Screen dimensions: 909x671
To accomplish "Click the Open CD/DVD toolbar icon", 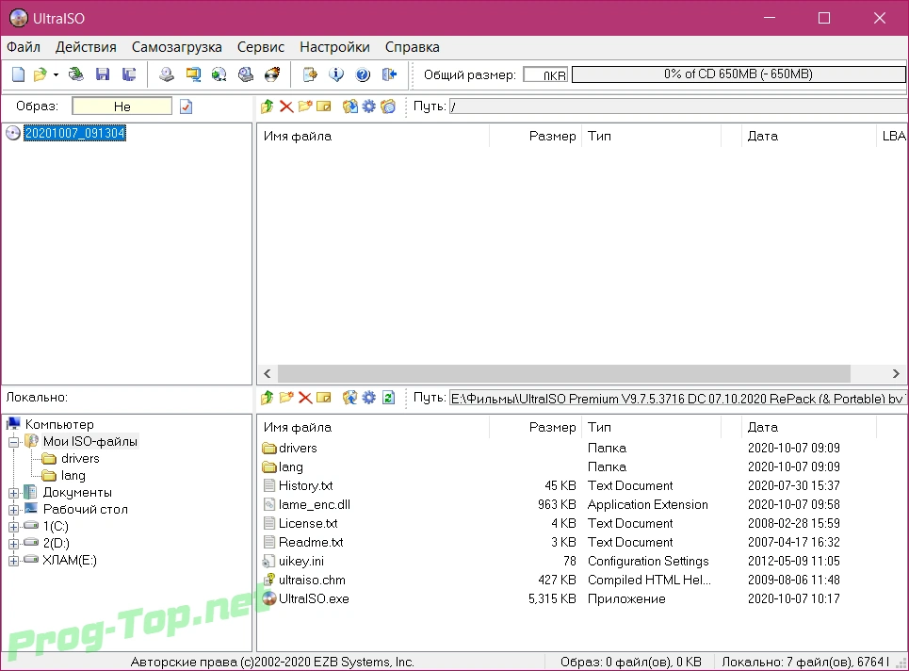I will coord(76,74).
